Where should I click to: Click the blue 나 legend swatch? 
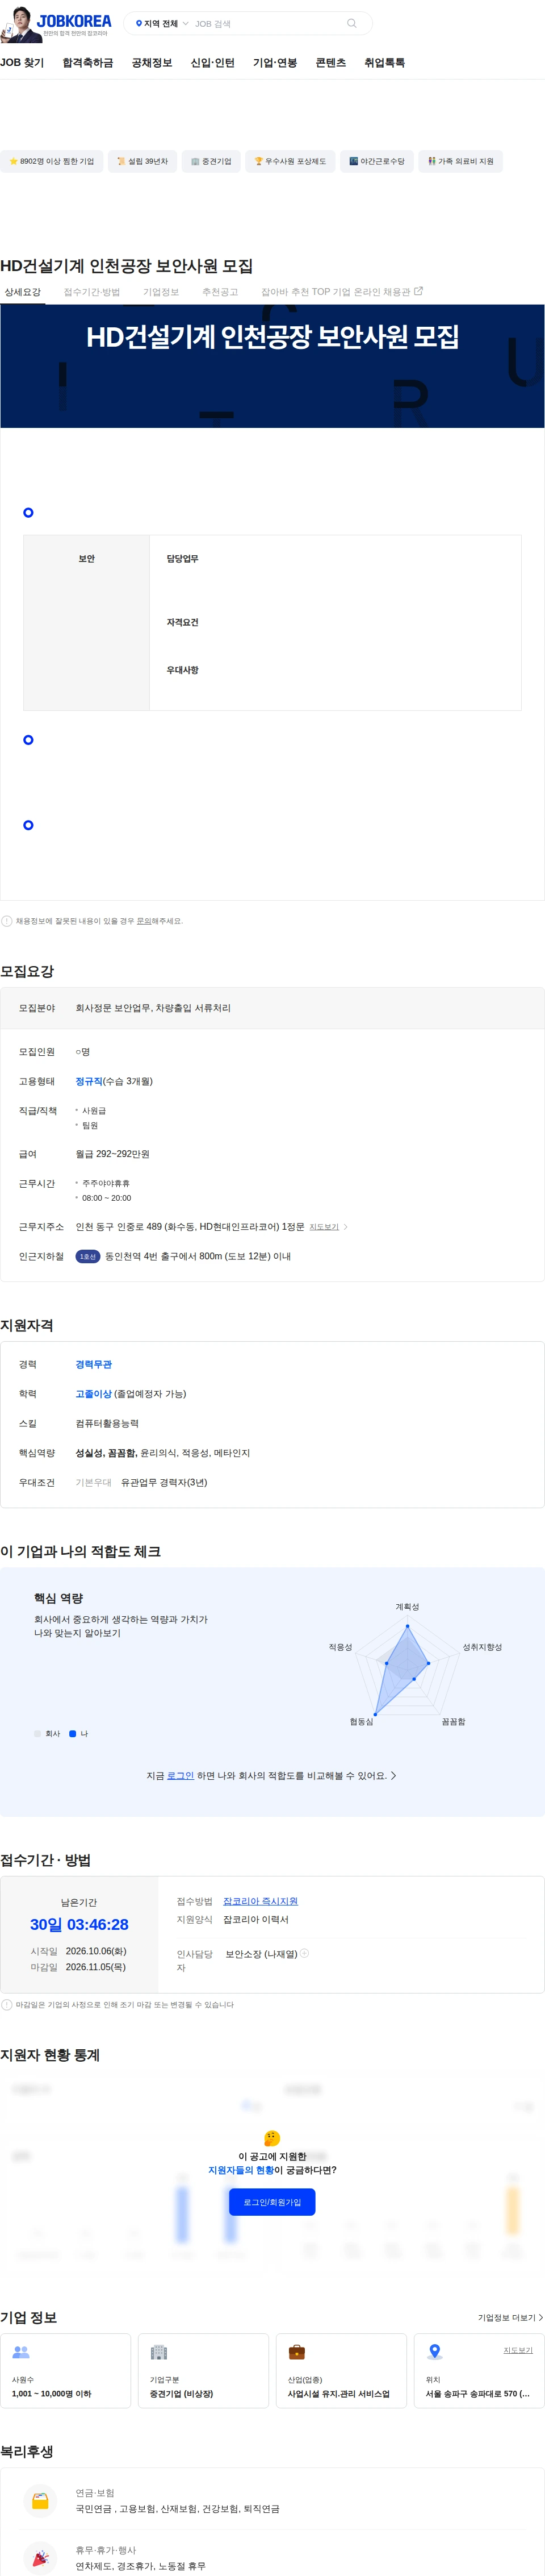click(x=72, y=1734)
